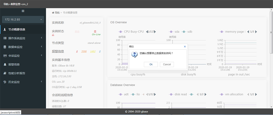This screenshot has width=273, height=115.
Task: Expand the 会话监控 chevron
Action: [41, 55]
